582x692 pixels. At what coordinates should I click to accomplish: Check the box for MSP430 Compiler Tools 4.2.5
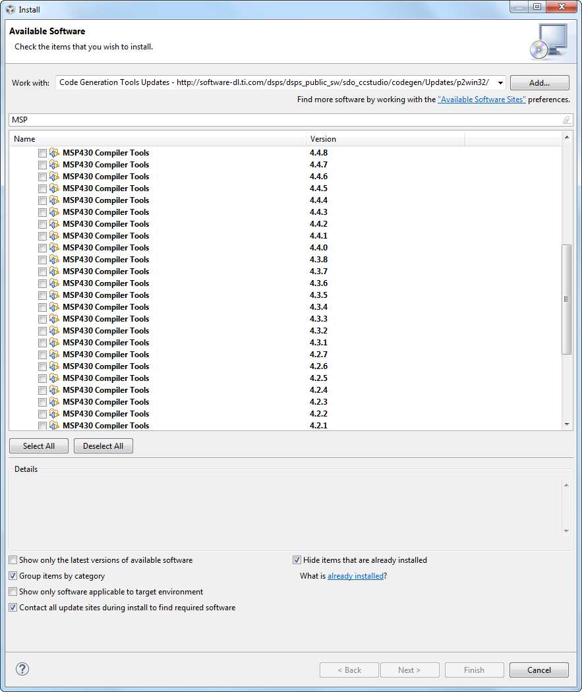point(42,379)
